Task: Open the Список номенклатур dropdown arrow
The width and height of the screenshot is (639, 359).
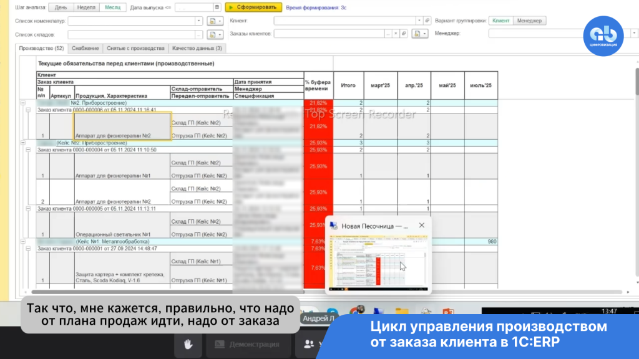Action: [198, 21]
